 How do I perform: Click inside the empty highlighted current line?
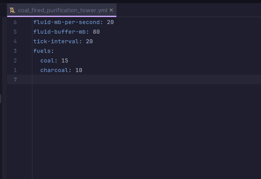(146, 79)
